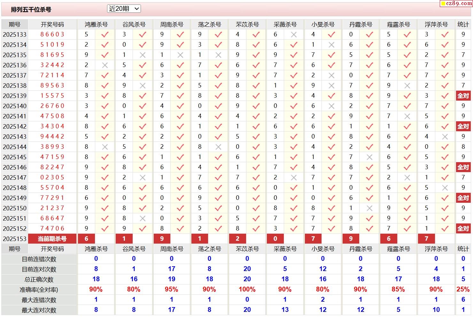Click winning number 0 2 3 0 5
473x317 pixels.
point(52,177)
